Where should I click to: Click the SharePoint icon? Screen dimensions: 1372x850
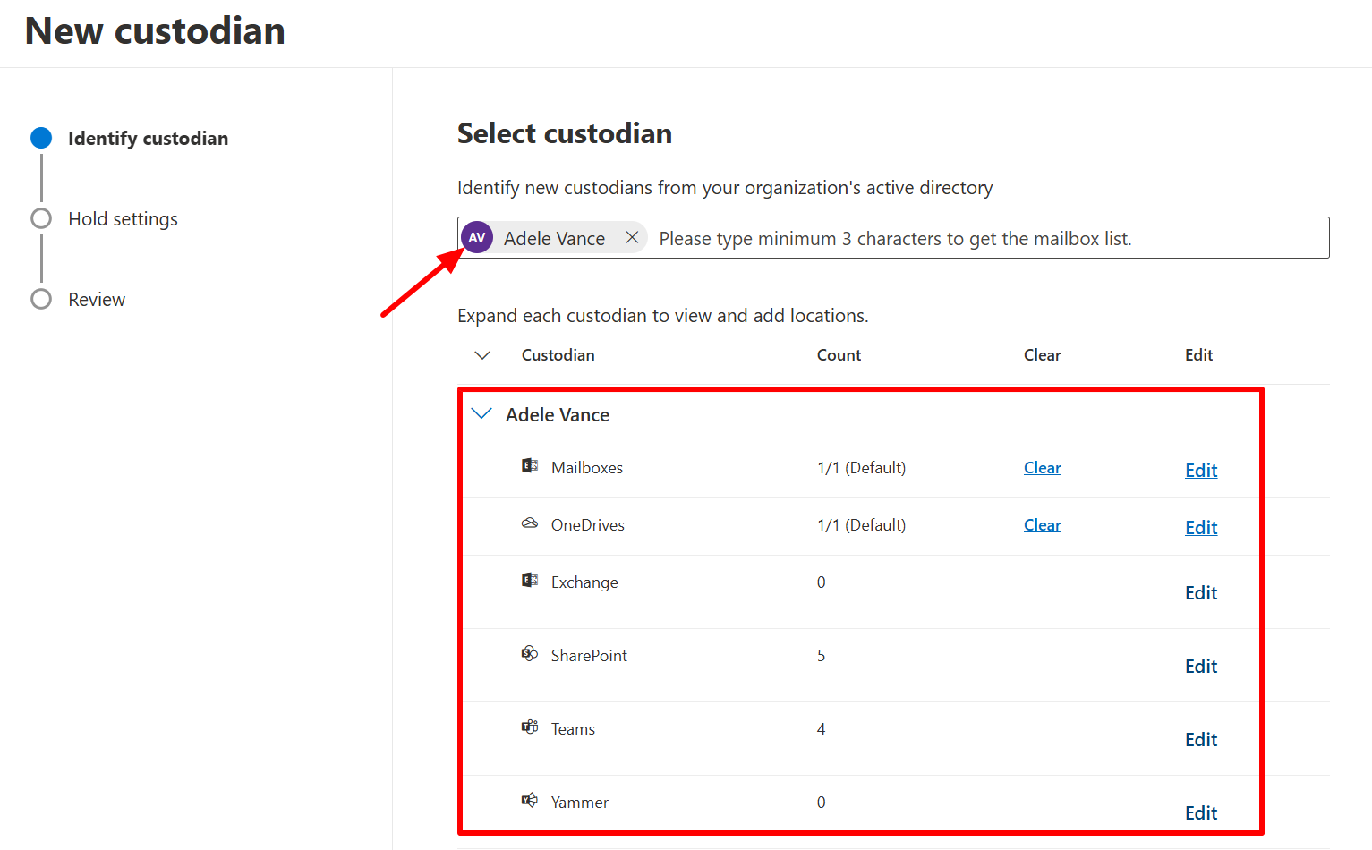529,654
